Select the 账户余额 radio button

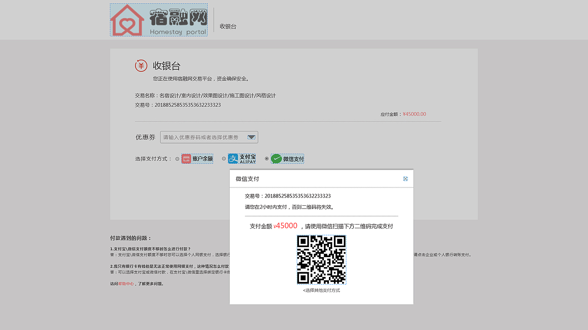click(177, 159)
